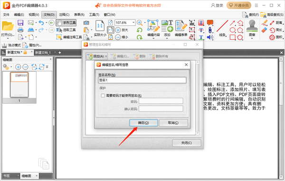Click the Close(C) button in signature manager
This screenshot has width=285, height=181.
click(x=187, y=143)
